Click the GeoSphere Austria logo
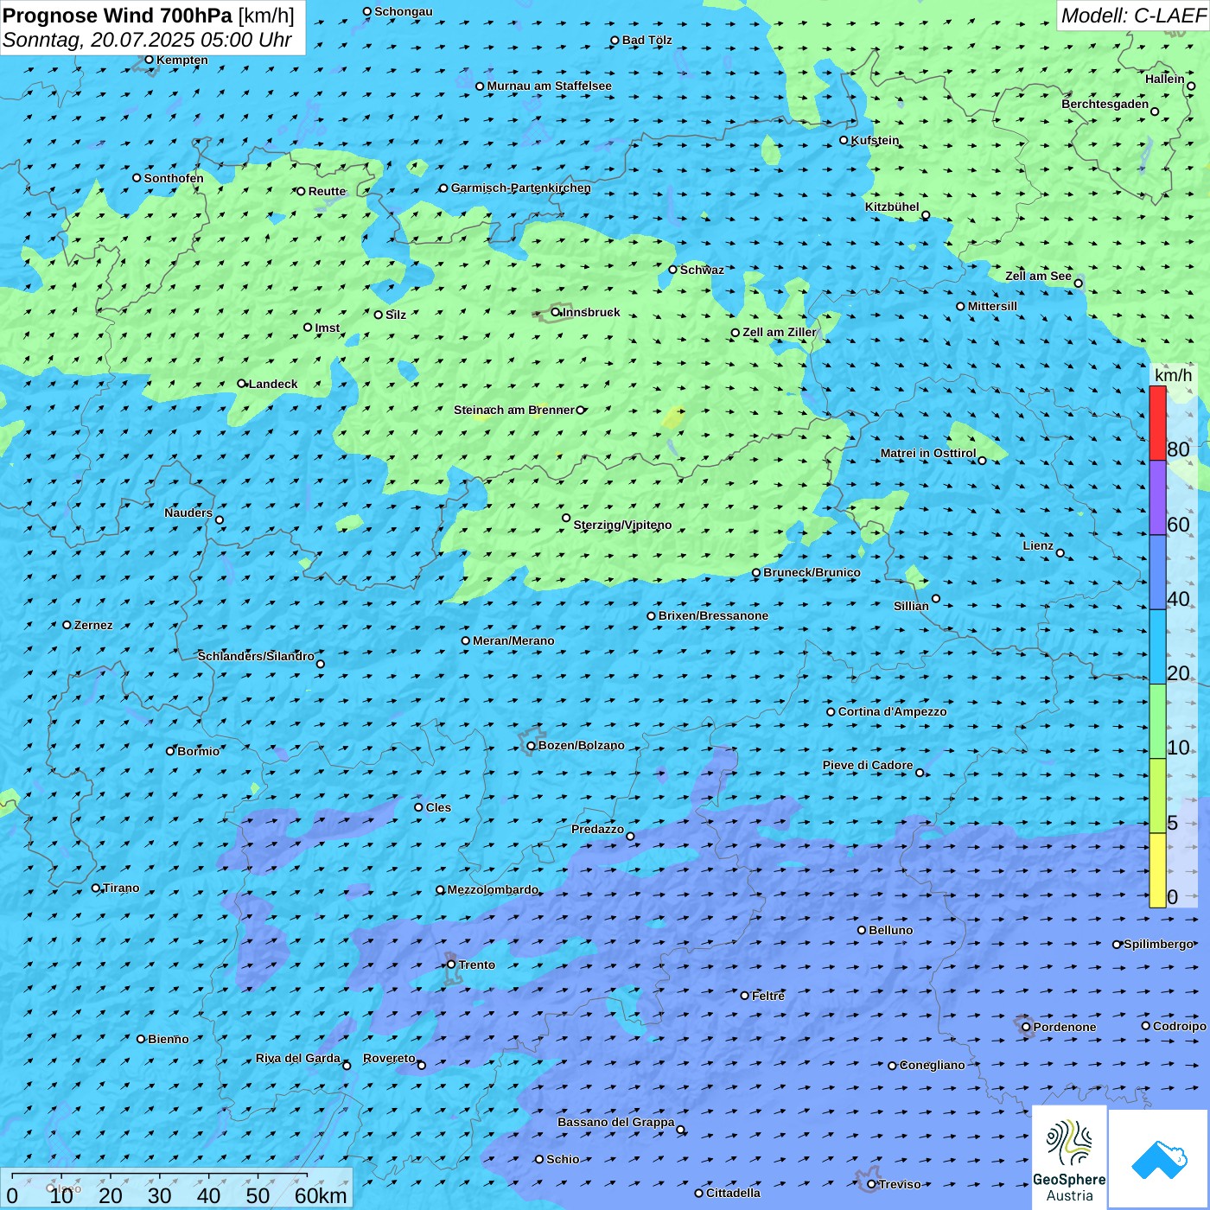 click(x=1069, y=1158)
